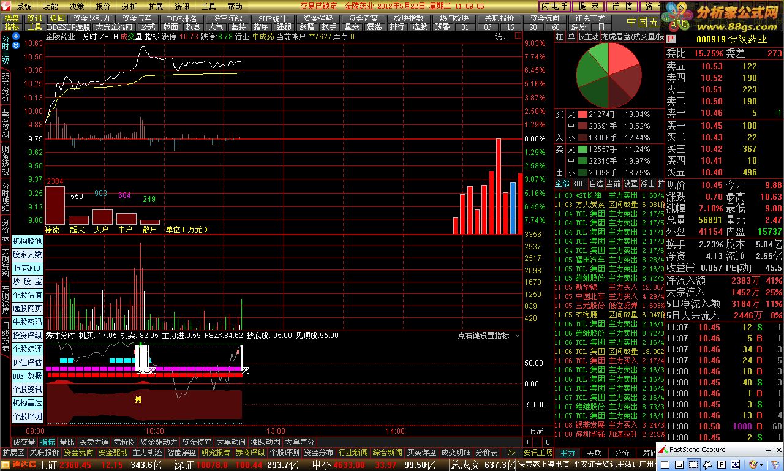Open the 主力 tab at bottom right
784x471 pixels.
click(568, 453)
